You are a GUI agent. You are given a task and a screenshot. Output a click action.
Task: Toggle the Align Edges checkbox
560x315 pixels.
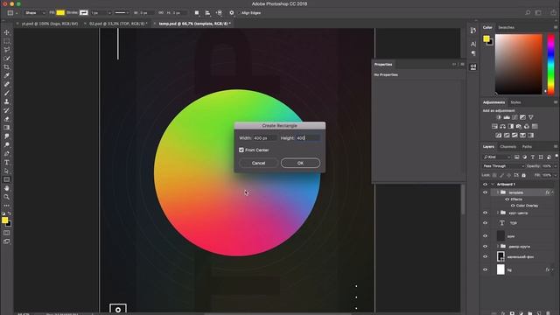239,13
